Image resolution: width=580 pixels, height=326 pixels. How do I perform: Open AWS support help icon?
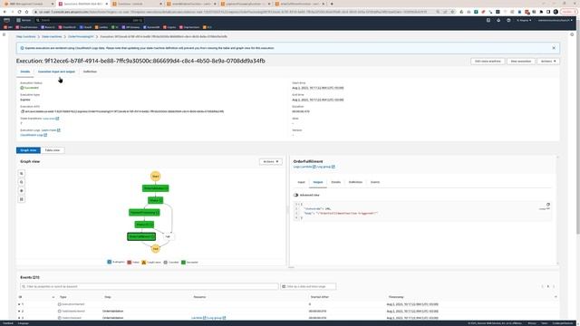(x=508, y=20)
